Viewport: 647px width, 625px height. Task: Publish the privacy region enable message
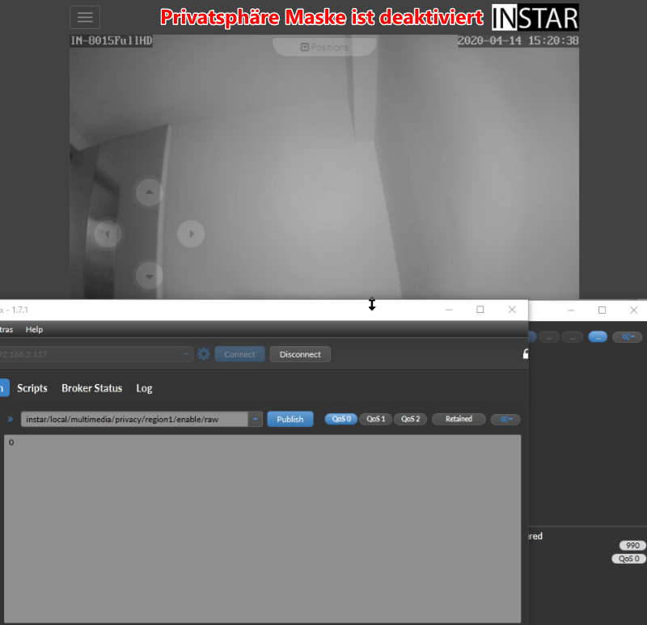[x=290, y=419]
